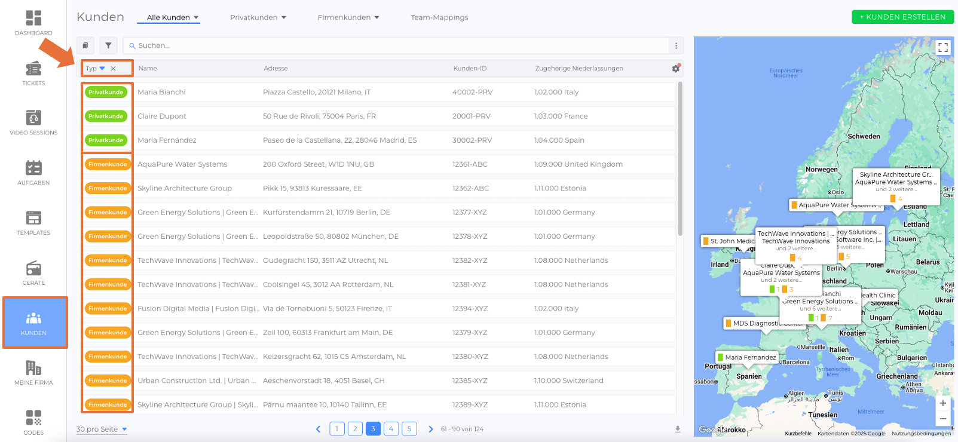Change the 30 pro Seite selector
The width and height of the screenshot is (958, 442).
coord(102,429)
